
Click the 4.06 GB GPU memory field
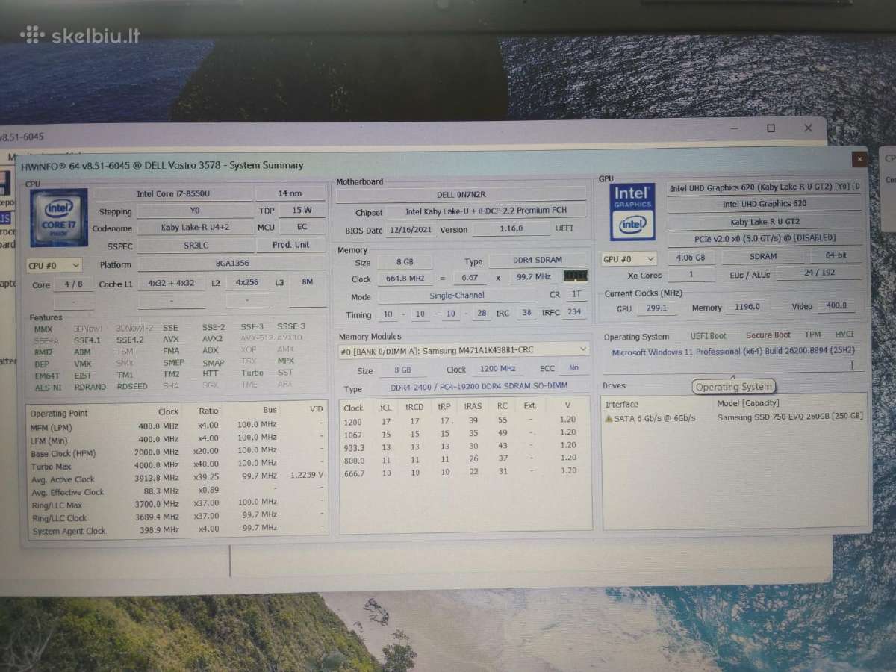[x=690, y=257]
